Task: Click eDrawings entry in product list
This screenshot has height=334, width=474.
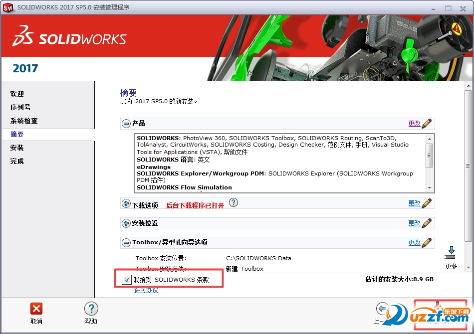Action: click(154, 167)
